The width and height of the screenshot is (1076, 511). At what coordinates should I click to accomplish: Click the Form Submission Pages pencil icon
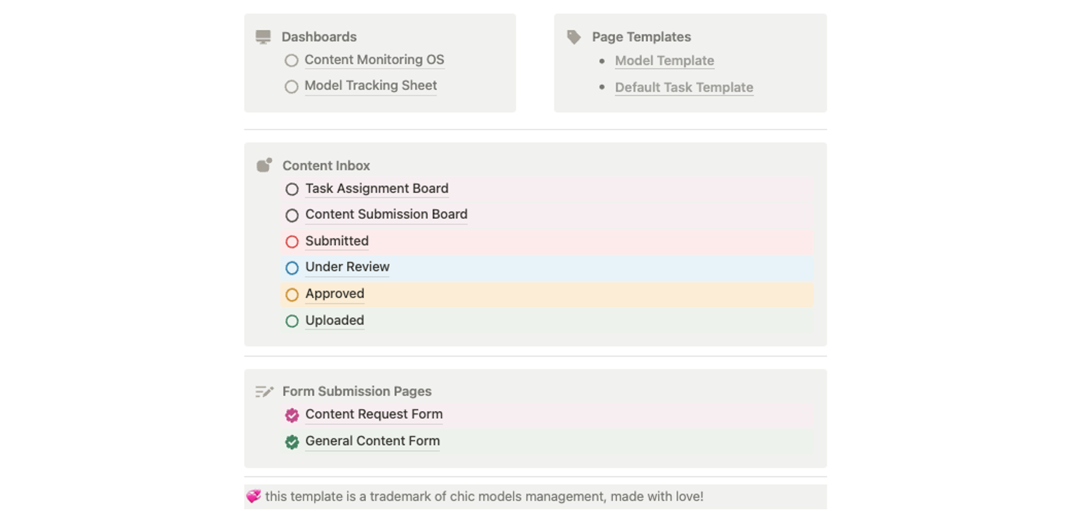point(264,392)
